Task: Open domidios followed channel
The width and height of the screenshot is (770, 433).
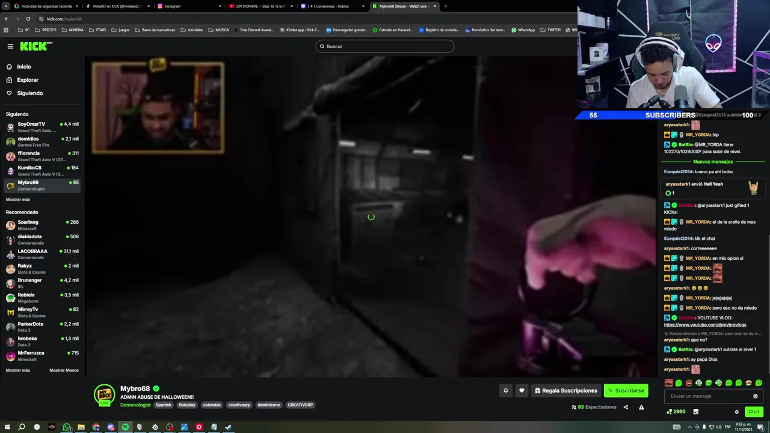Action: tap(42, 141)
